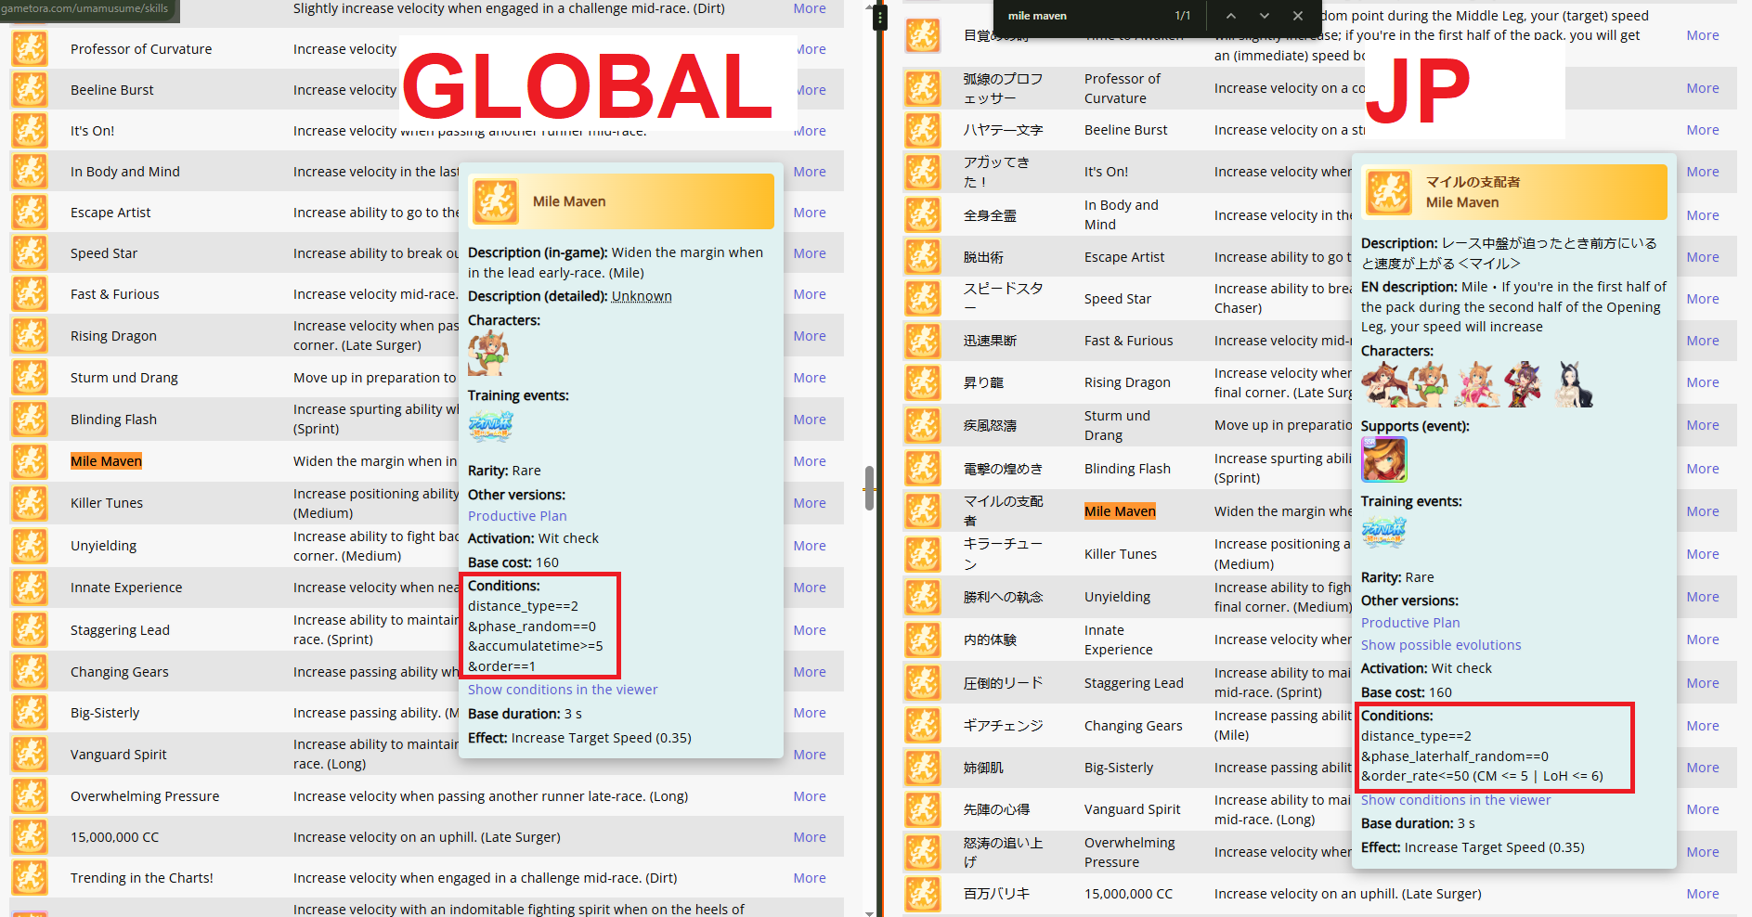Select the Escape Artist skill icon, left page

(x=30, y=213)
